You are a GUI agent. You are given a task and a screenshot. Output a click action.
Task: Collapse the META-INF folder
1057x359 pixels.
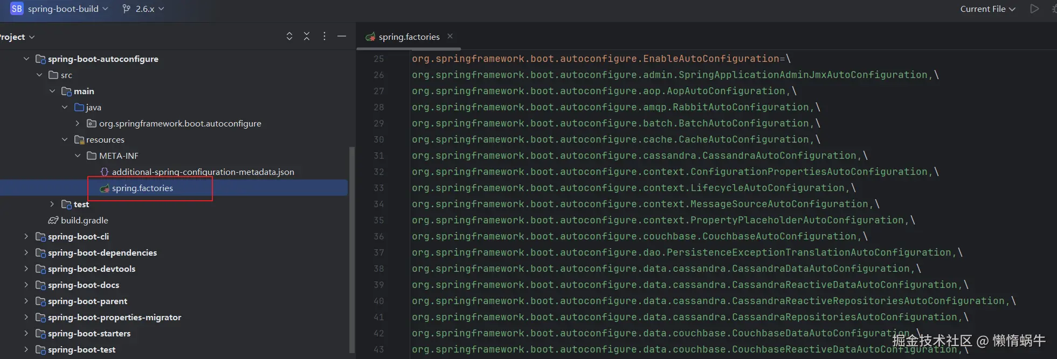pos(78,156)
